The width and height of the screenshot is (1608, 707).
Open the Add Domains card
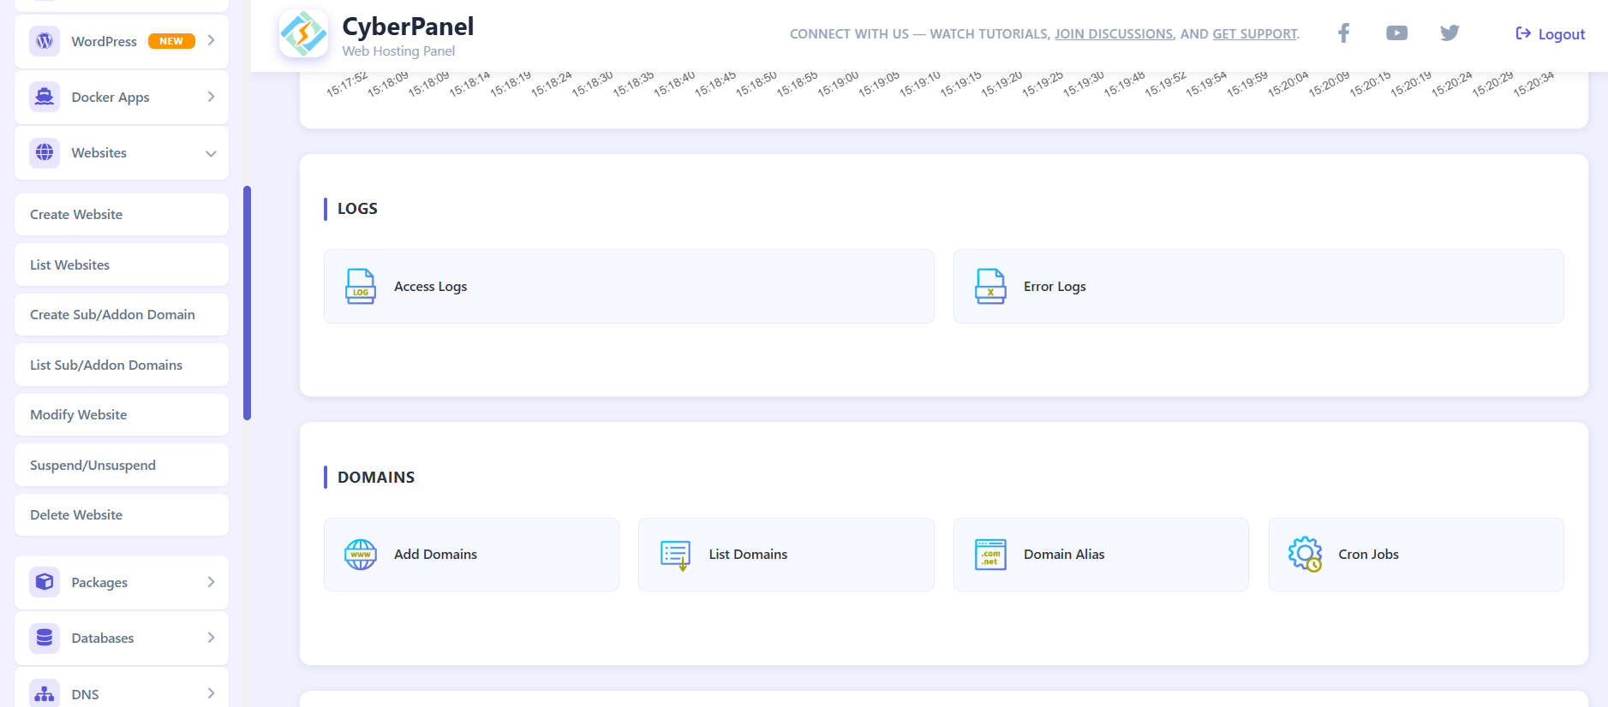point(471,555)
